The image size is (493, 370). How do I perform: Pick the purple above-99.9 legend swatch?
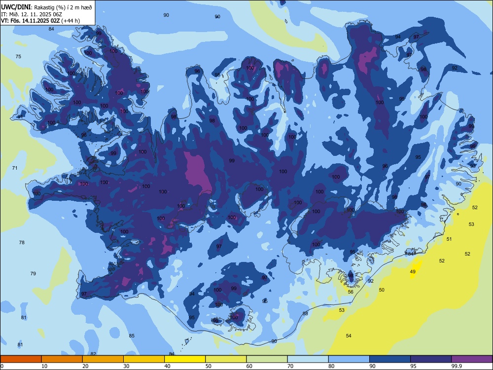472,359
